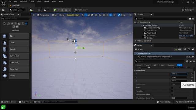Open the Build menu
Screen dimensions: 196x110
[39, 2]
